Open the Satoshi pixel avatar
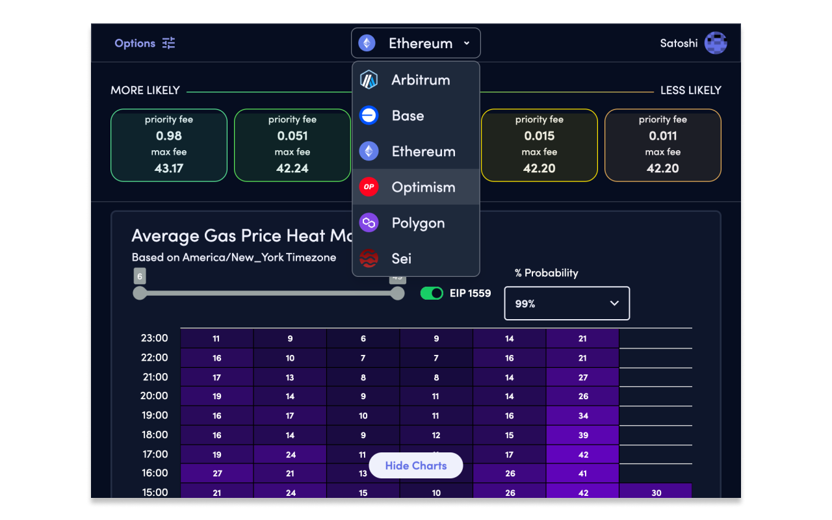 click(x=716, y=43)
